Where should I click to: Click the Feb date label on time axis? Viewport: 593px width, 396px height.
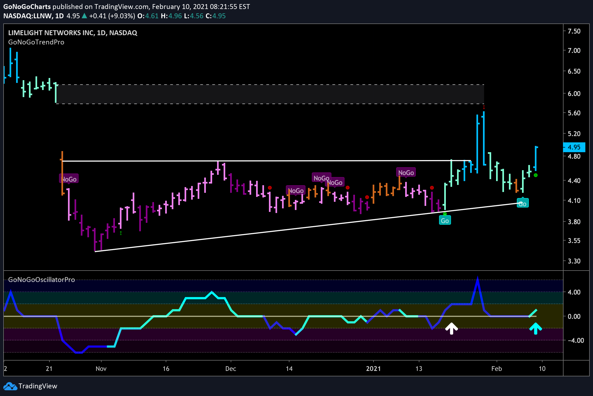(497, 369)
